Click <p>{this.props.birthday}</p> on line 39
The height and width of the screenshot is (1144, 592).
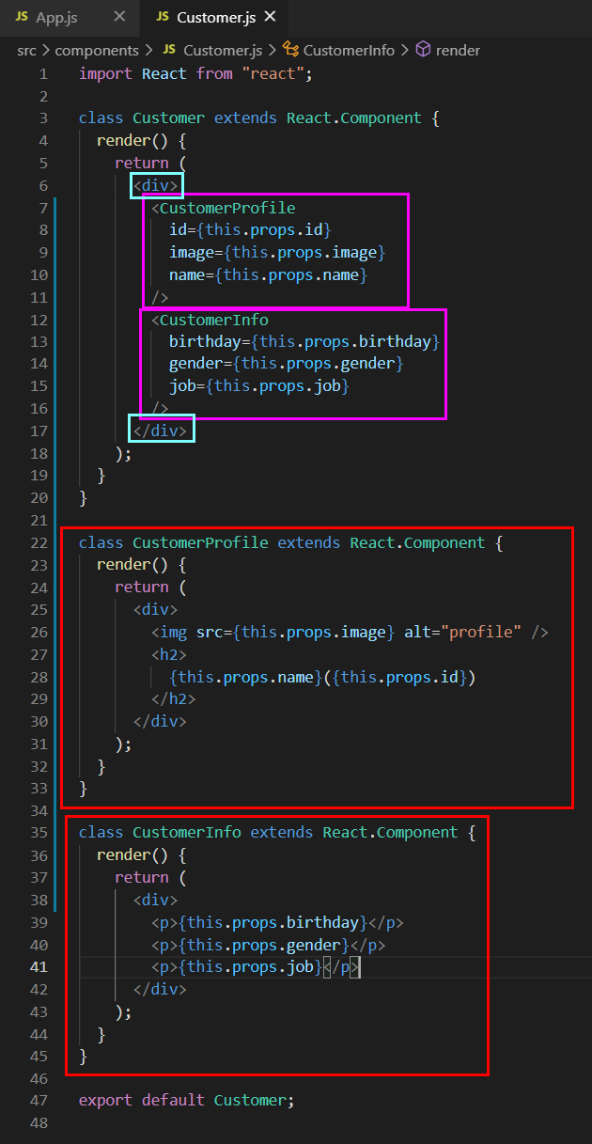point(278,922)
